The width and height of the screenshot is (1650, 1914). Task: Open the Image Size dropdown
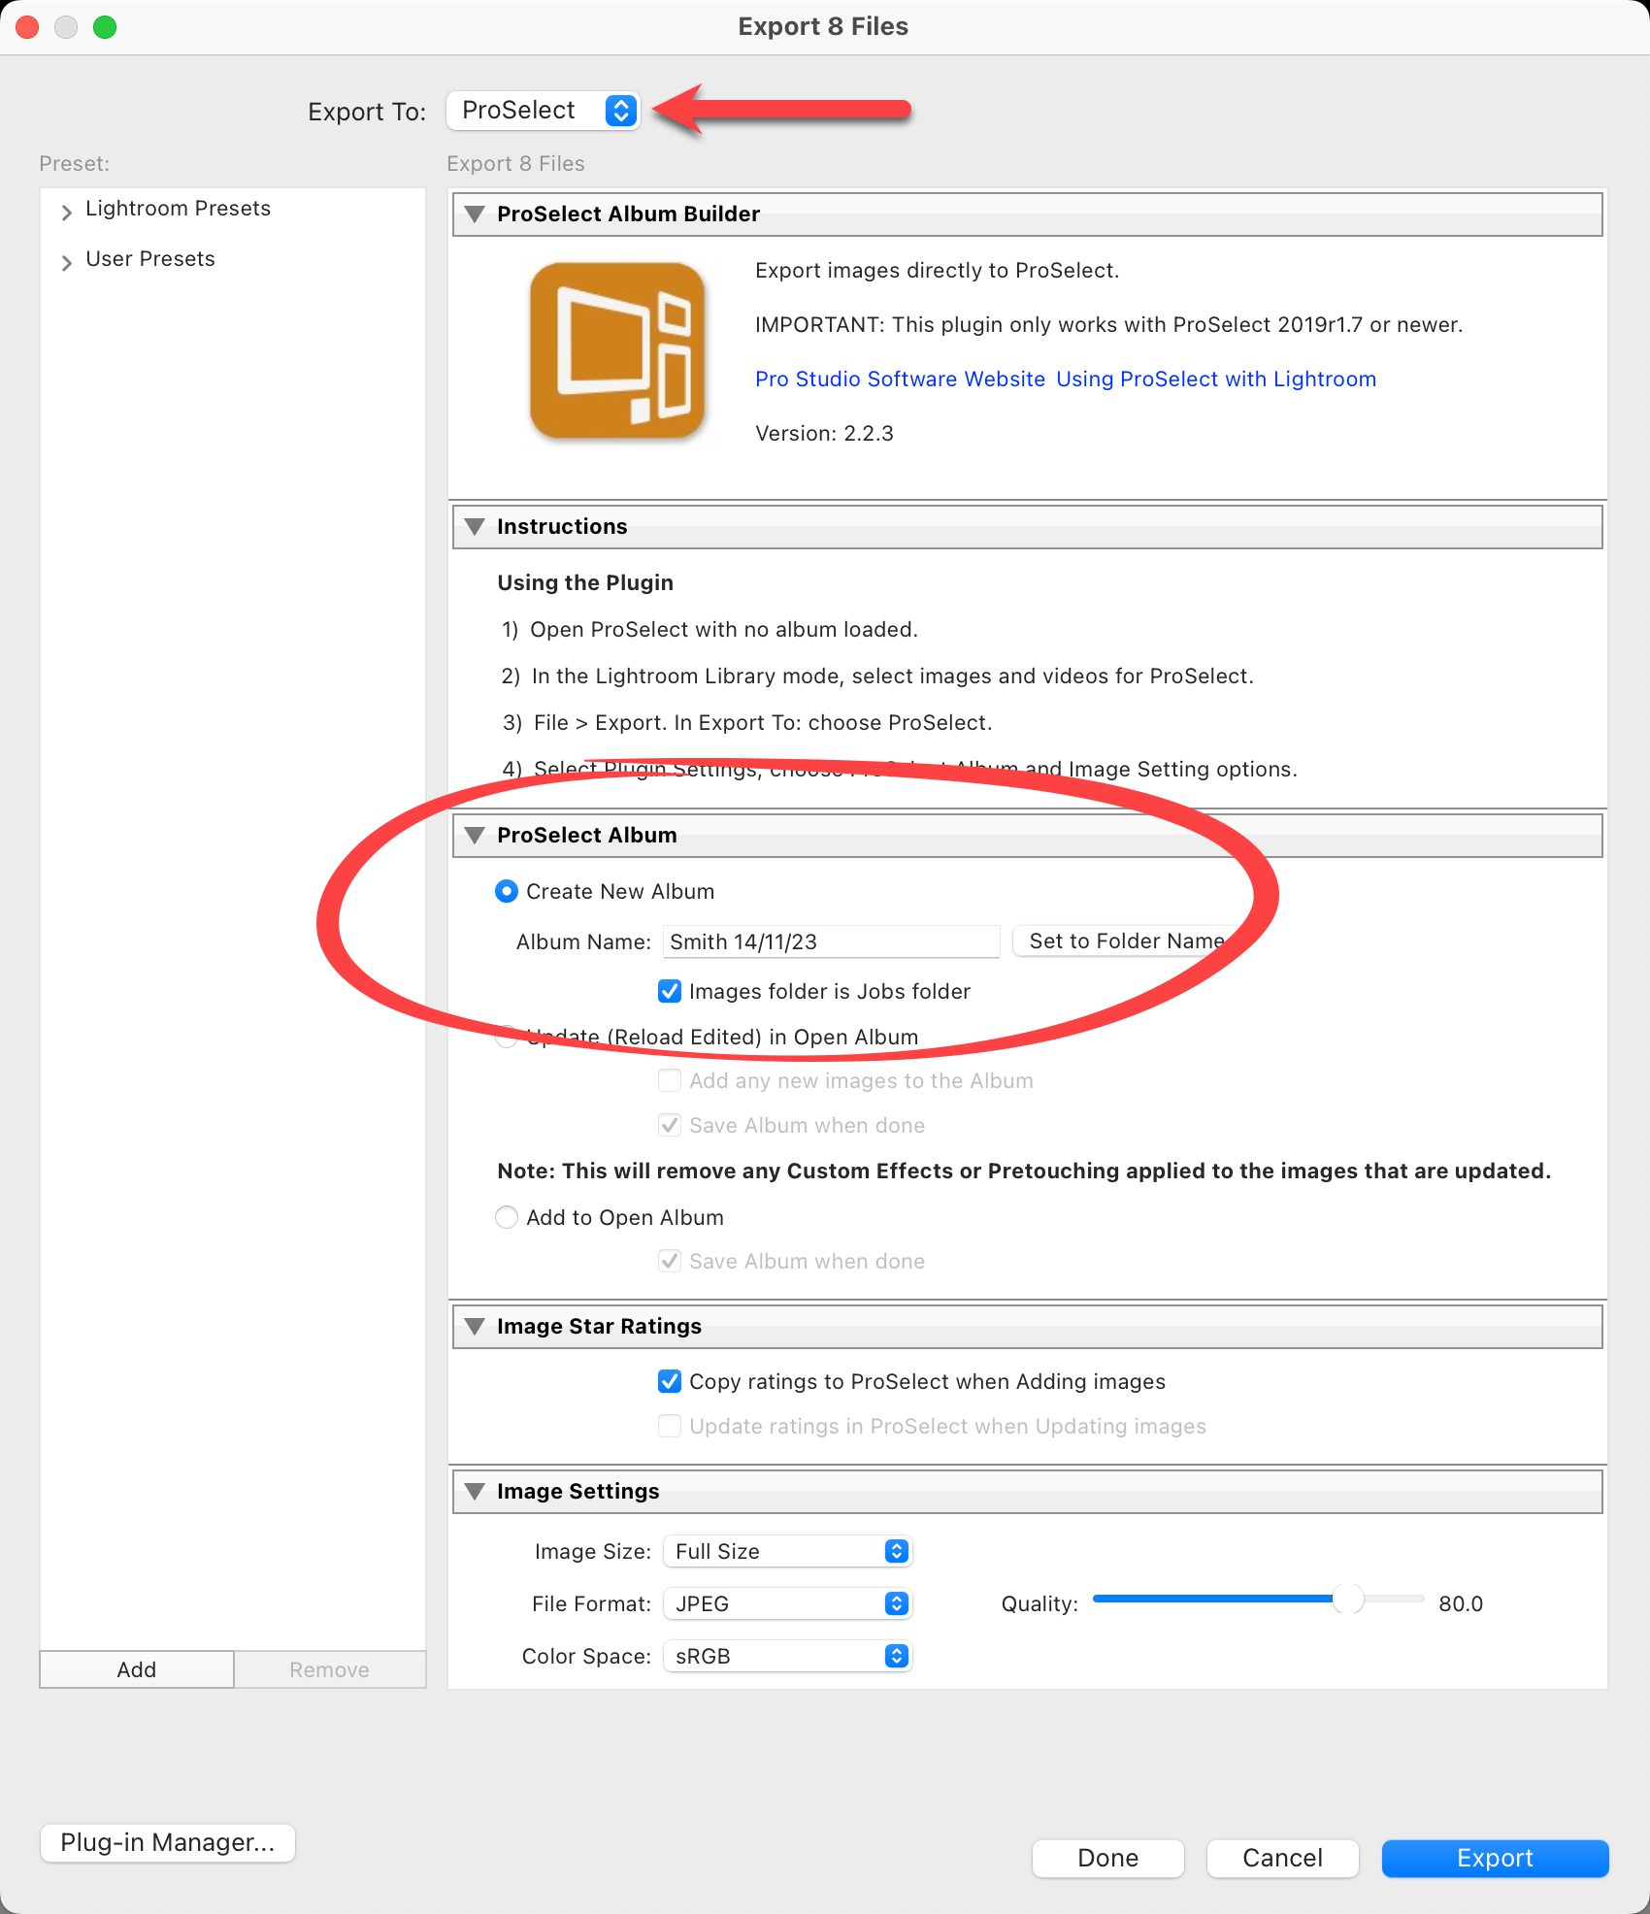pyautogui.click(x=787, y=1551)
